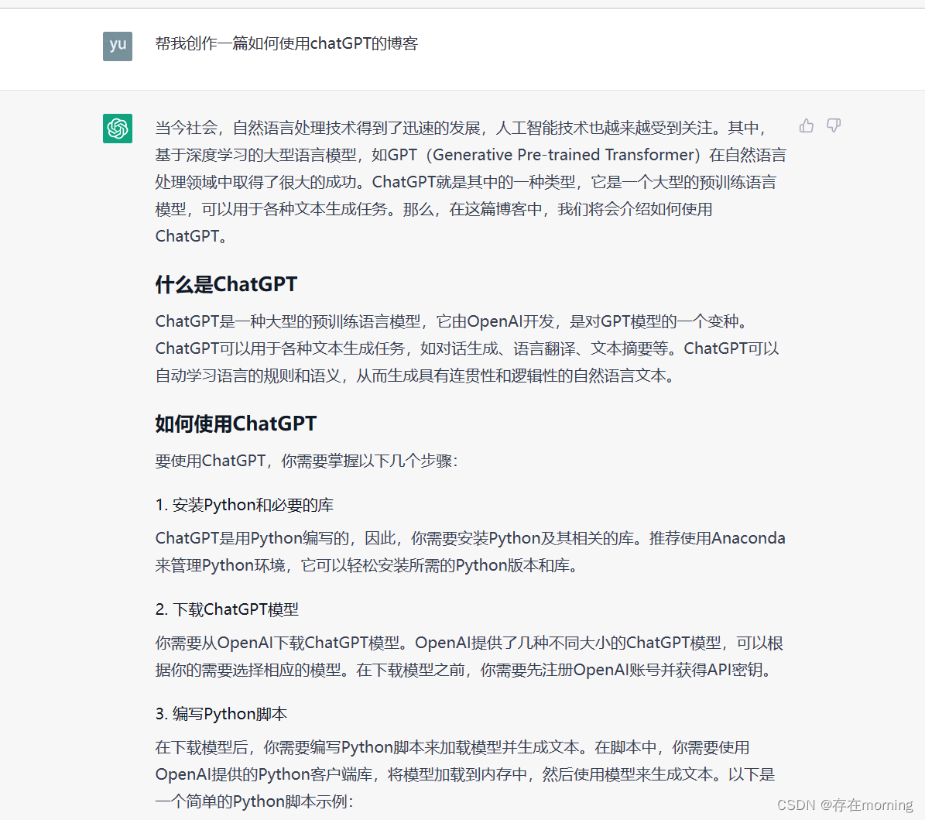Click the text 'Generative Pre-trained Transformer'
The image size is (925, 820).
pos(563,155)
